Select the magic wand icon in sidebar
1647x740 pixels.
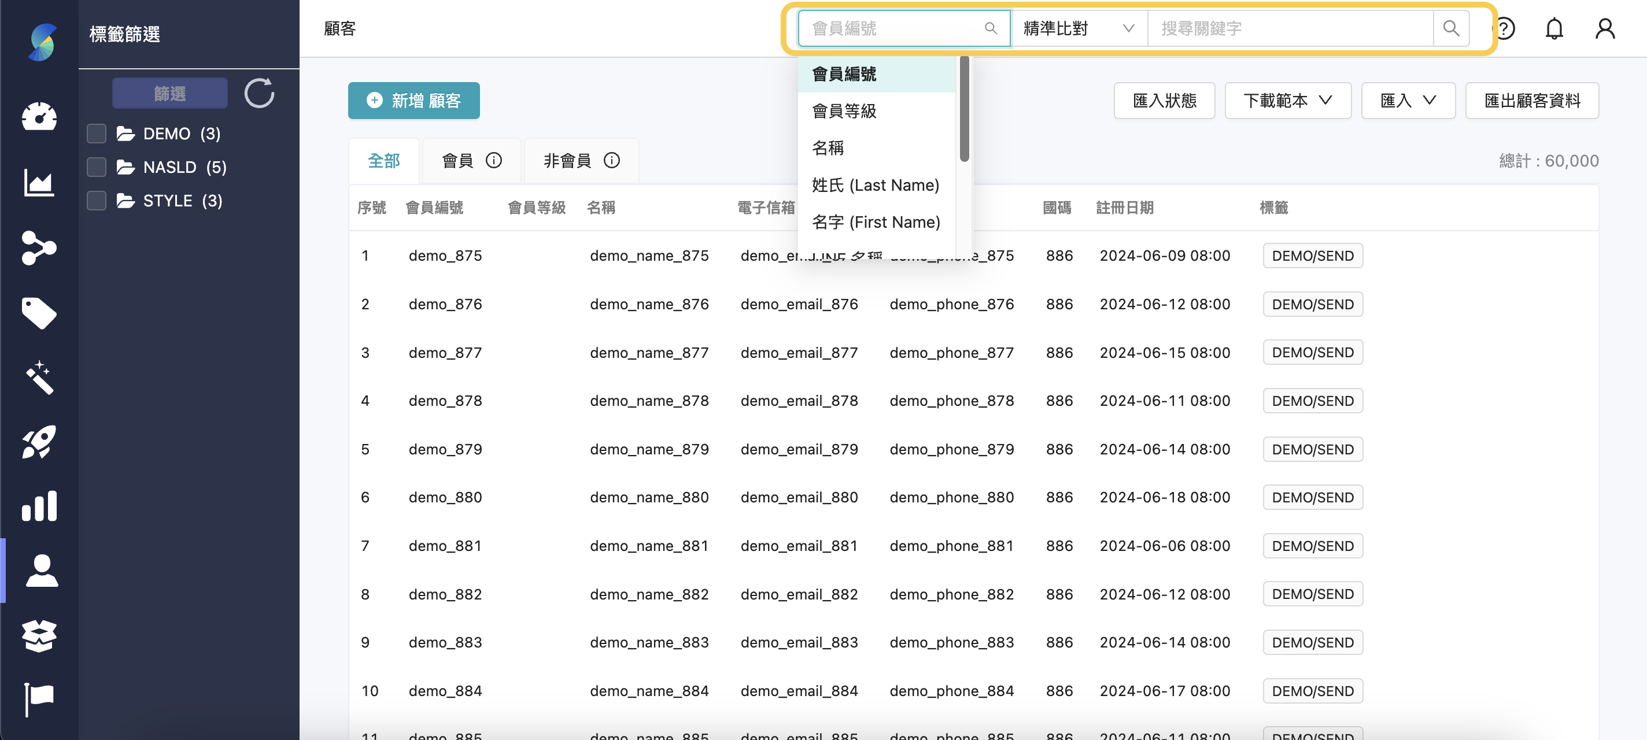pyautogui.click(x=40, y=378)
